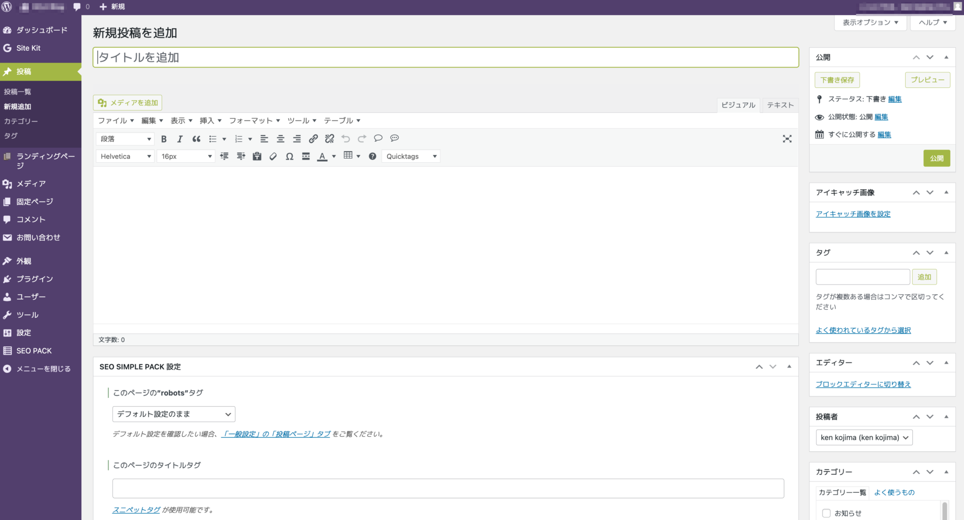The width and height of the screenshot is (964, 520).
Task: Publish the post with 公開 button
Action: point(936,158)
